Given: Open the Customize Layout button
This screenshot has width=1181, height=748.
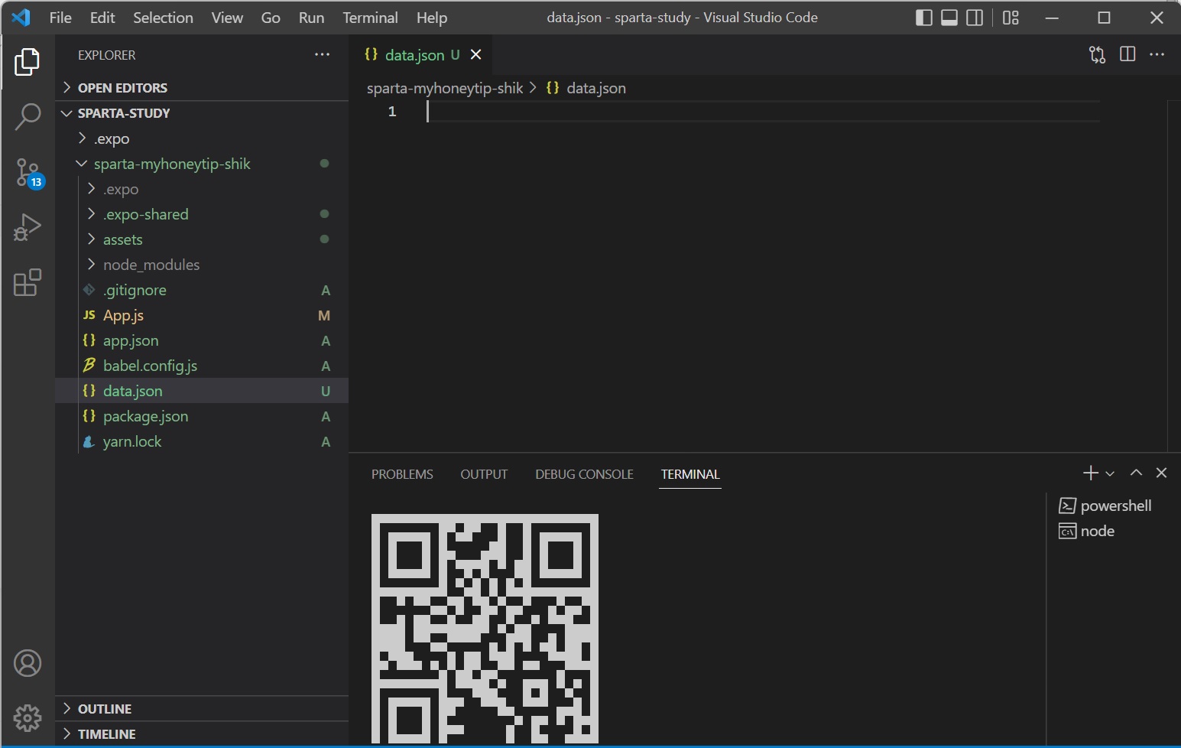Looking at the screenshot, I should coord(1011,18).
